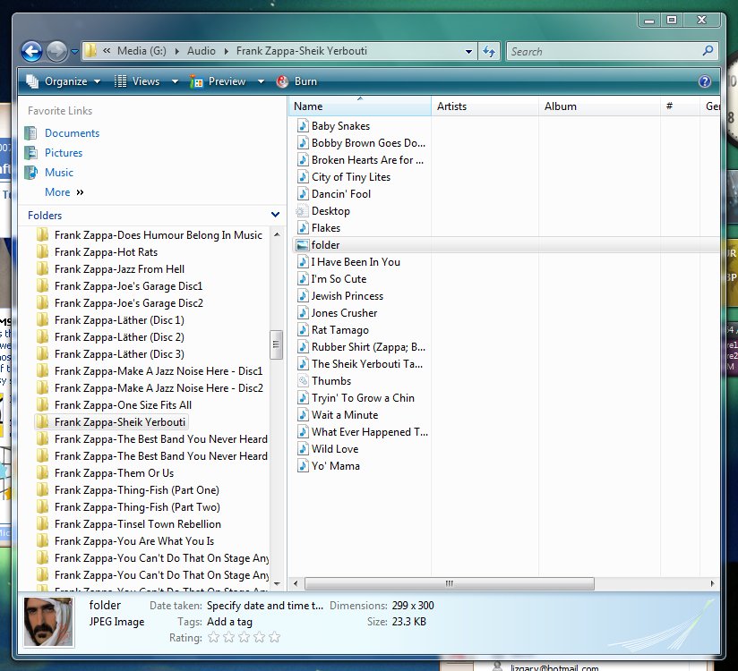The height and width of the screenshot is (671, 738).
Task: Click folder icon of Frank Zappa-Sheik Yerbouti
Action: pos(42,421)
